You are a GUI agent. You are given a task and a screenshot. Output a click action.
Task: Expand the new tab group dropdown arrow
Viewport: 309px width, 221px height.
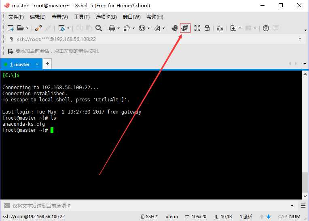tap(240, 28)
